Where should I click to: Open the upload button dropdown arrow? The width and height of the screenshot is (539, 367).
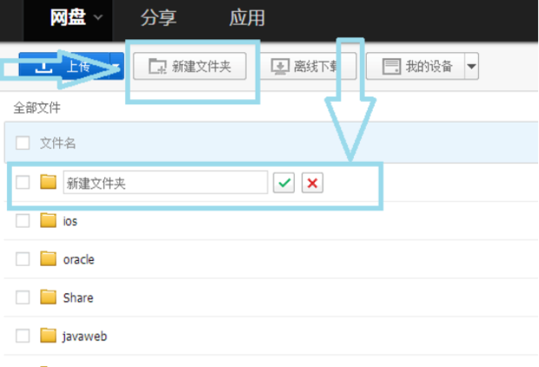(117, 66)
